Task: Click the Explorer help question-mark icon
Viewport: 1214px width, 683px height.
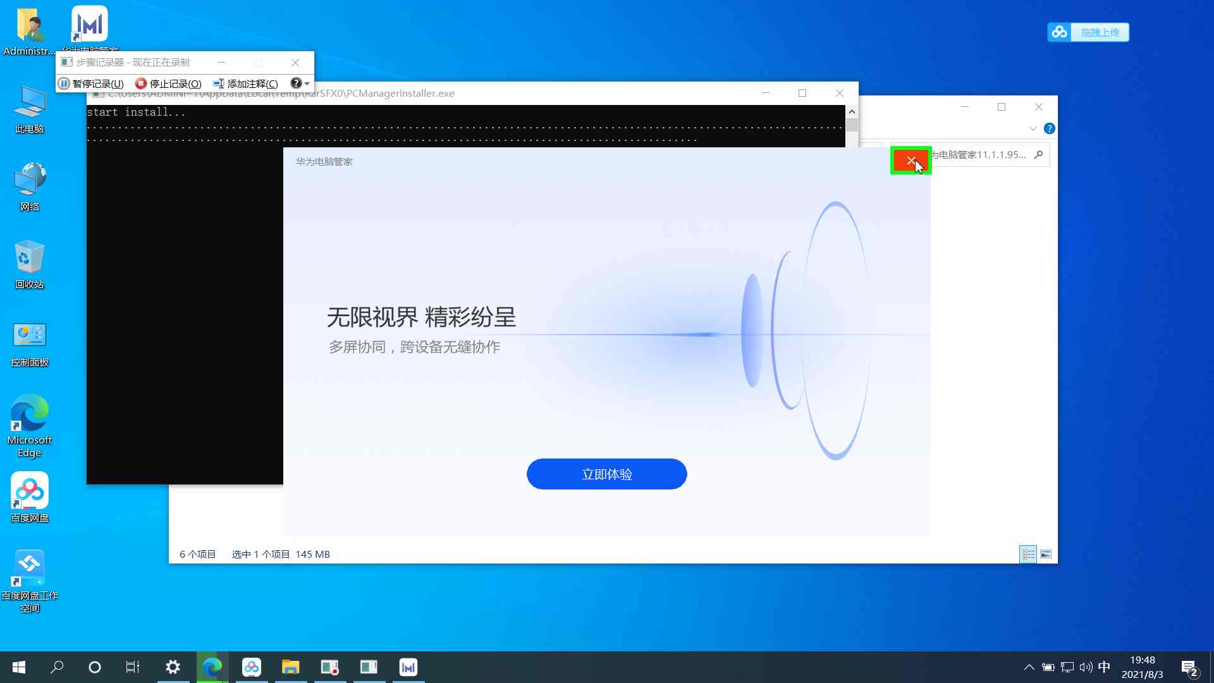Action: tap(1050, 128)
